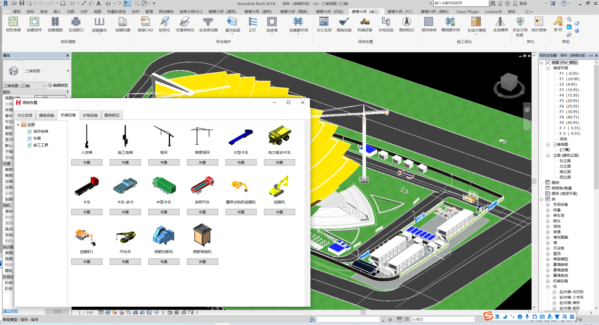Click the 生成路口 intersection tool
Viewport: 599px width, 325px height.
(x=76, y=24)
